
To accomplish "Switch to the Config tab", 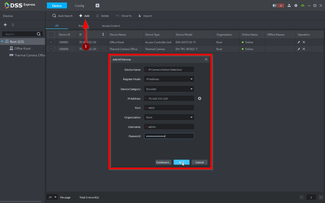I will (80, 6).
